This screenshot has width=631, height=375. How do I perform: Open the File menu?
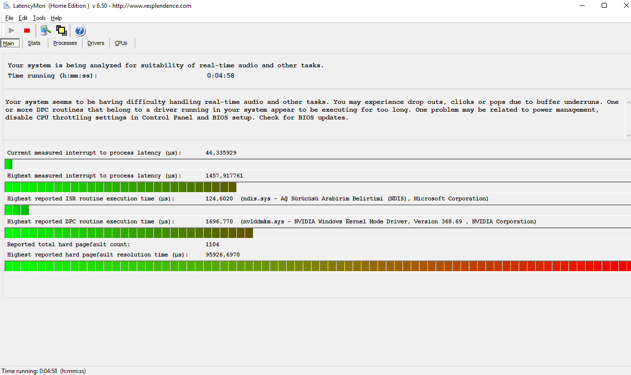point(9,18)
